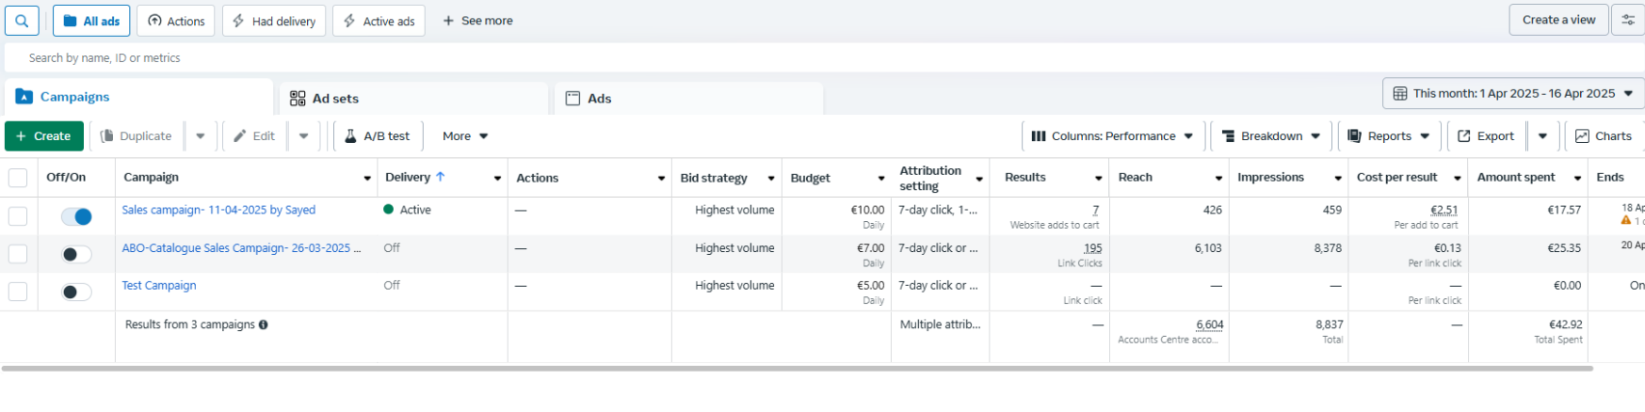Click the info icon next to Results from 3 campaigns
1645x412 pixels.
[264, 325]
